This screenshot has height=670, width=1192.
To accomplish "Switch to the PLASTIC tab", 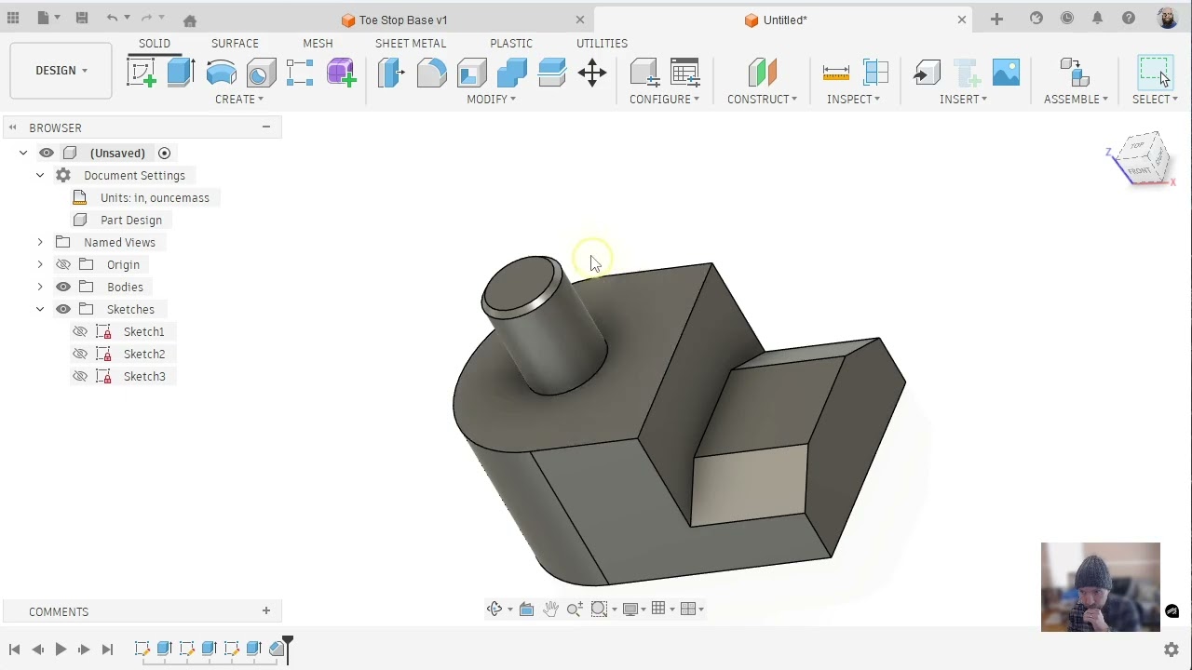I will tap(511, 43).
